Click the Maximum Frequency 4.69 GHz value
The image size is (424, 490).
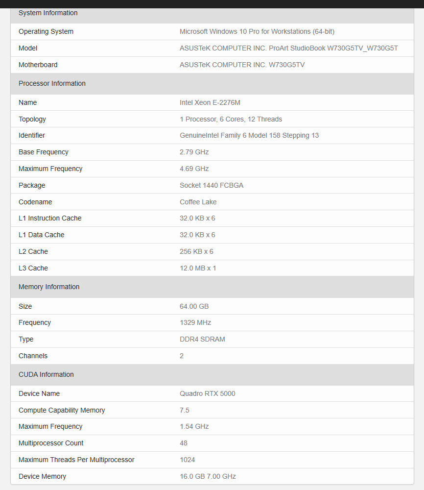pos(194,169)
